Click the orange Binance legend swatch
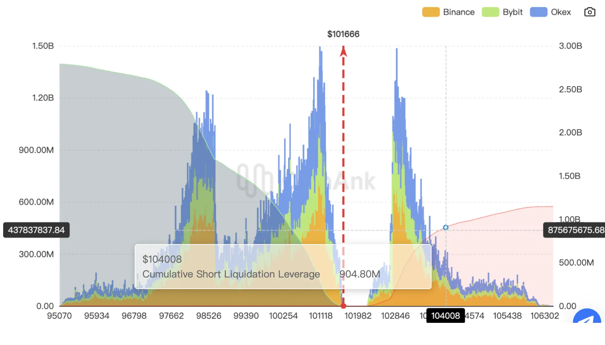605x345 pixels. [x=431, y=12]
